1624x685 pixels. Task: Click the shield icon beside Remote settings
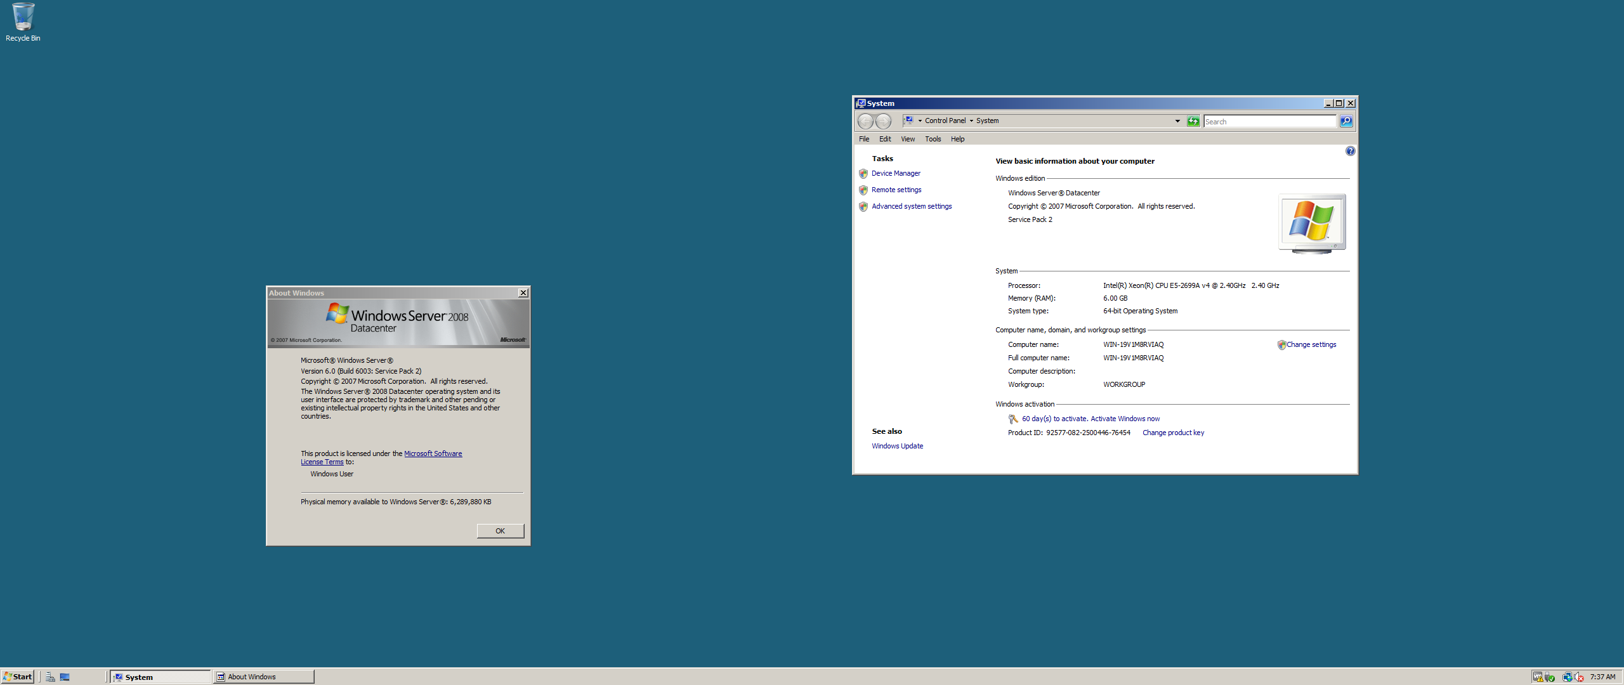tap(863, 190)
